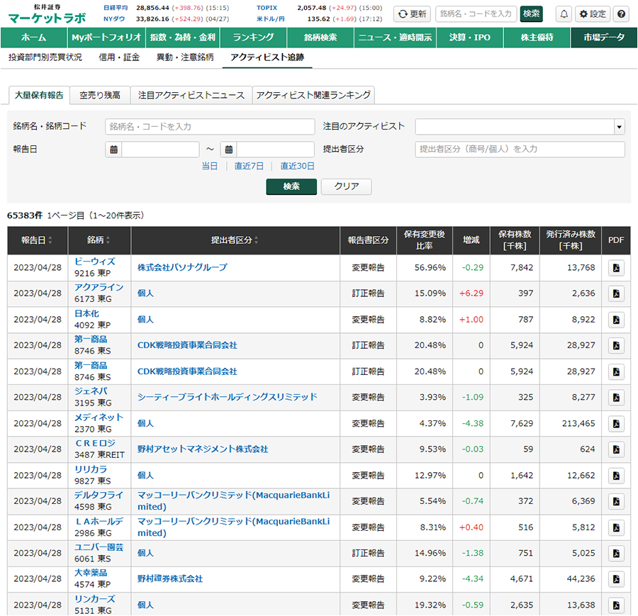Open 野村證券株式会社 filer link

pyautogui.click(x=170, y=579)
